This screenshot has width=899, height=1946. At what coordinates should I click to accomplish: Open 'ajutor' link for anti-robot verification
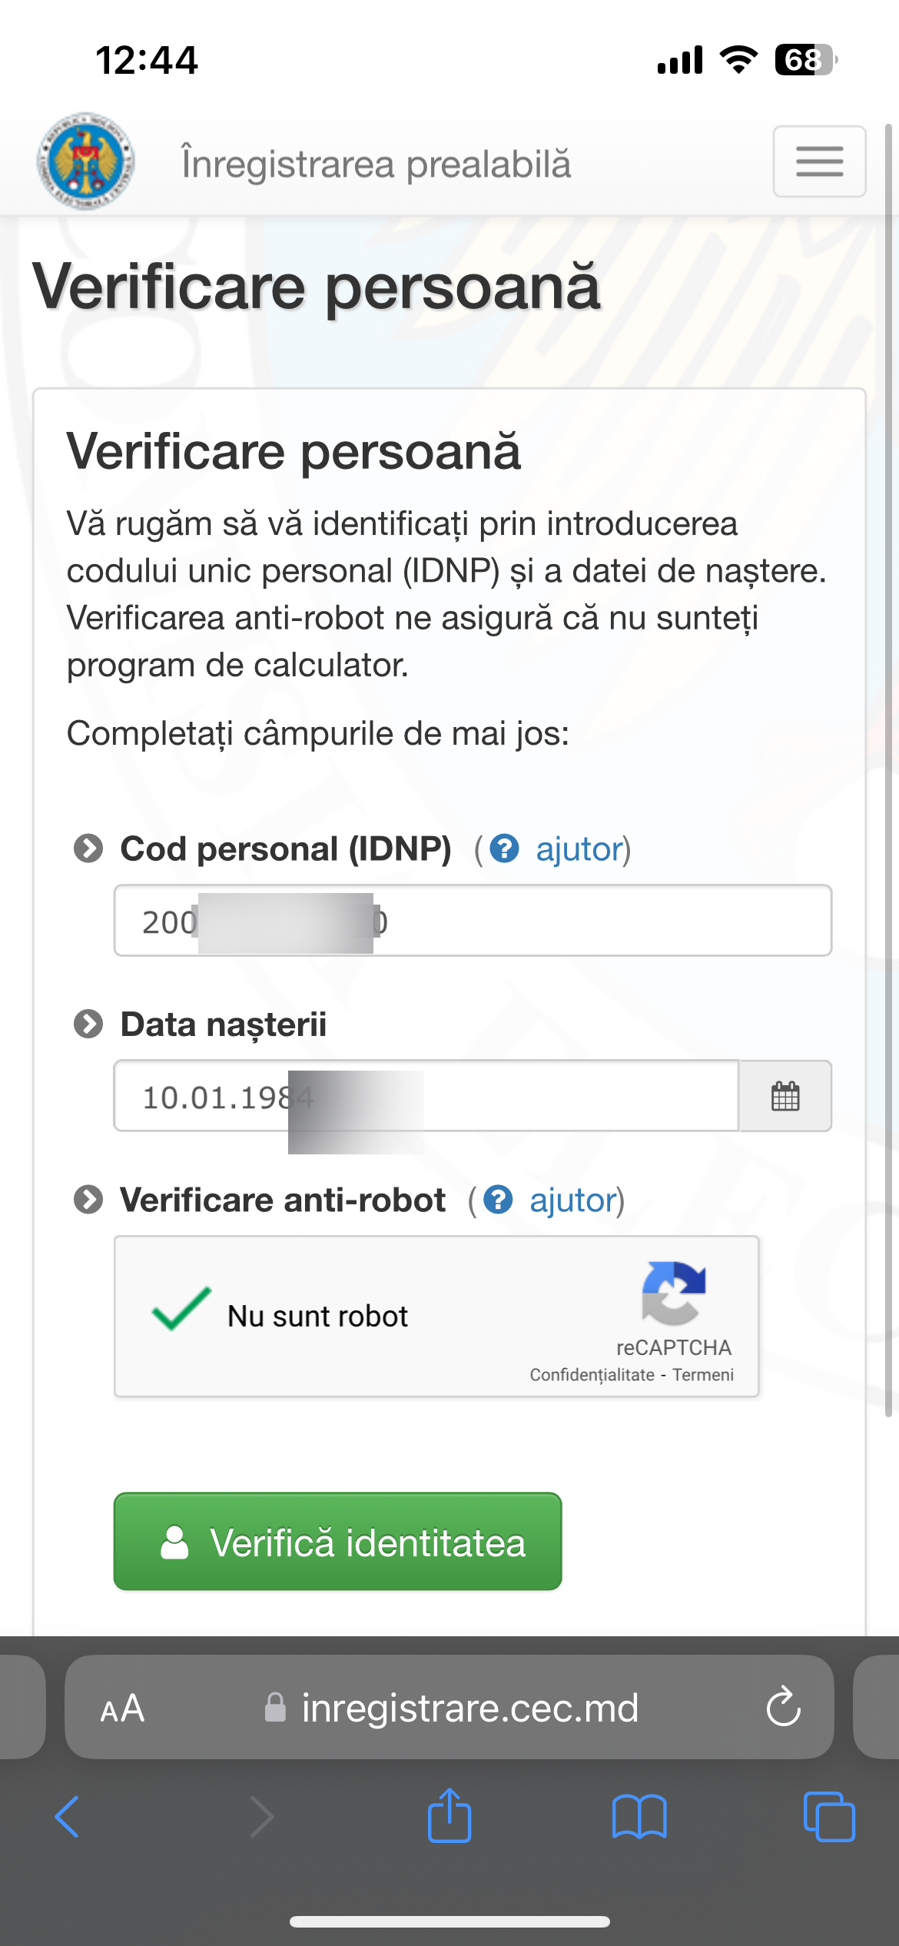tap(574, 1200)
